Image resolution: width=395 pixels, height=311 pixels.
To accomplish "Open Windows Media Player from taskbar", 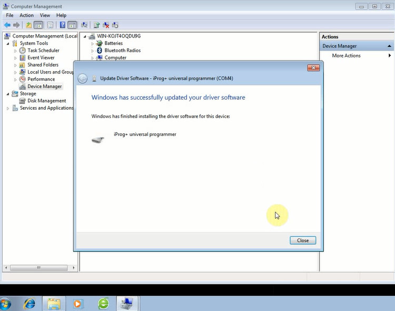I will tap(78, 304).
